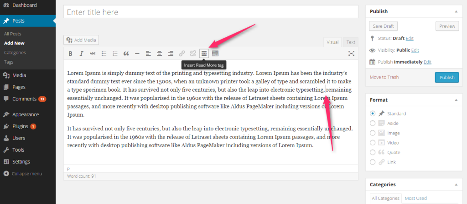Screen dimensions: 467x204
Task: Open the Most Used categories tab
Action: coord(416,199)
